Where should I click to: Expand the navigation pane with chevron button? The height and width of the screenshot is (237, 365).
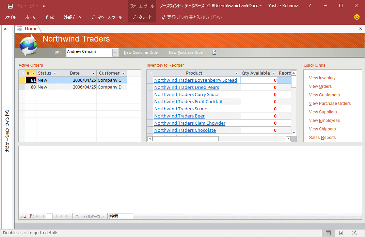5,29
